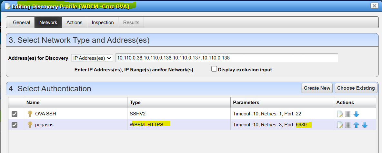Edit the OVA SSH authentication entry
Viewport: 382px width, 153px height.
pyautogui.click(x=340, y=114)
